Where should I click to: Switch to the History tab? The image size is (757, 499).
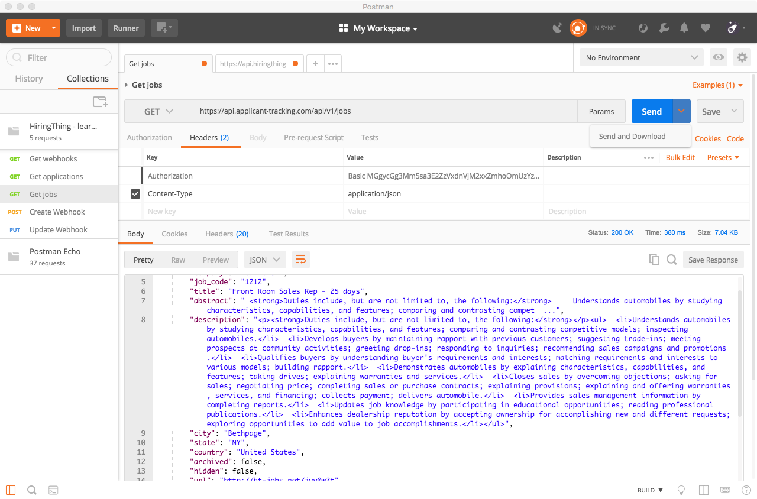coord(29,79)
